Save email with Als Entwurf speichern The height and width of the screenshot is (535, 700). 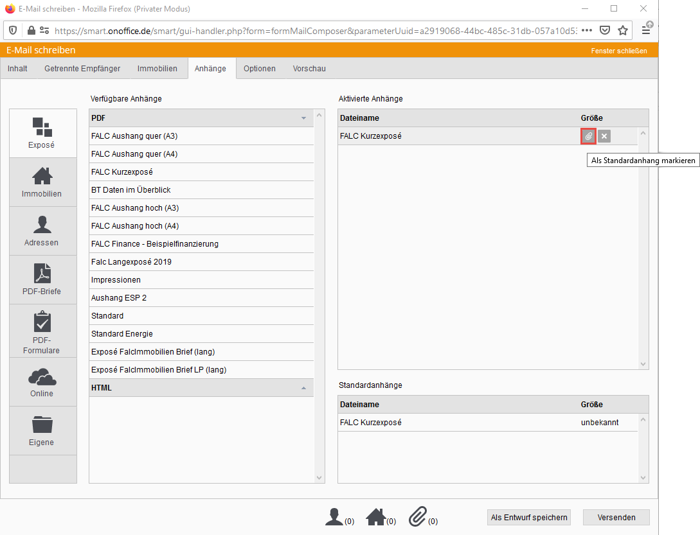[529, 518]
